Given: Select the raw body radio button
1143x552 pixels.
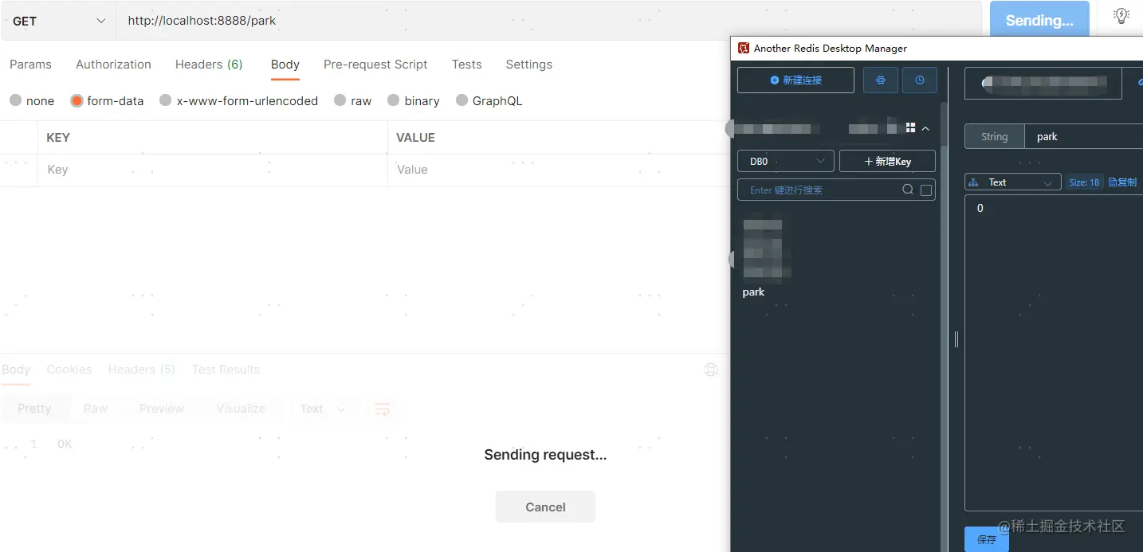Looking at the screenshot, I should pyautogui.click(x=340, y=100).
